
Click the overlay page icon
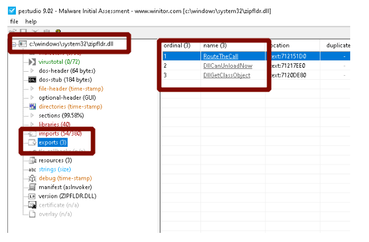pos(32,214)
